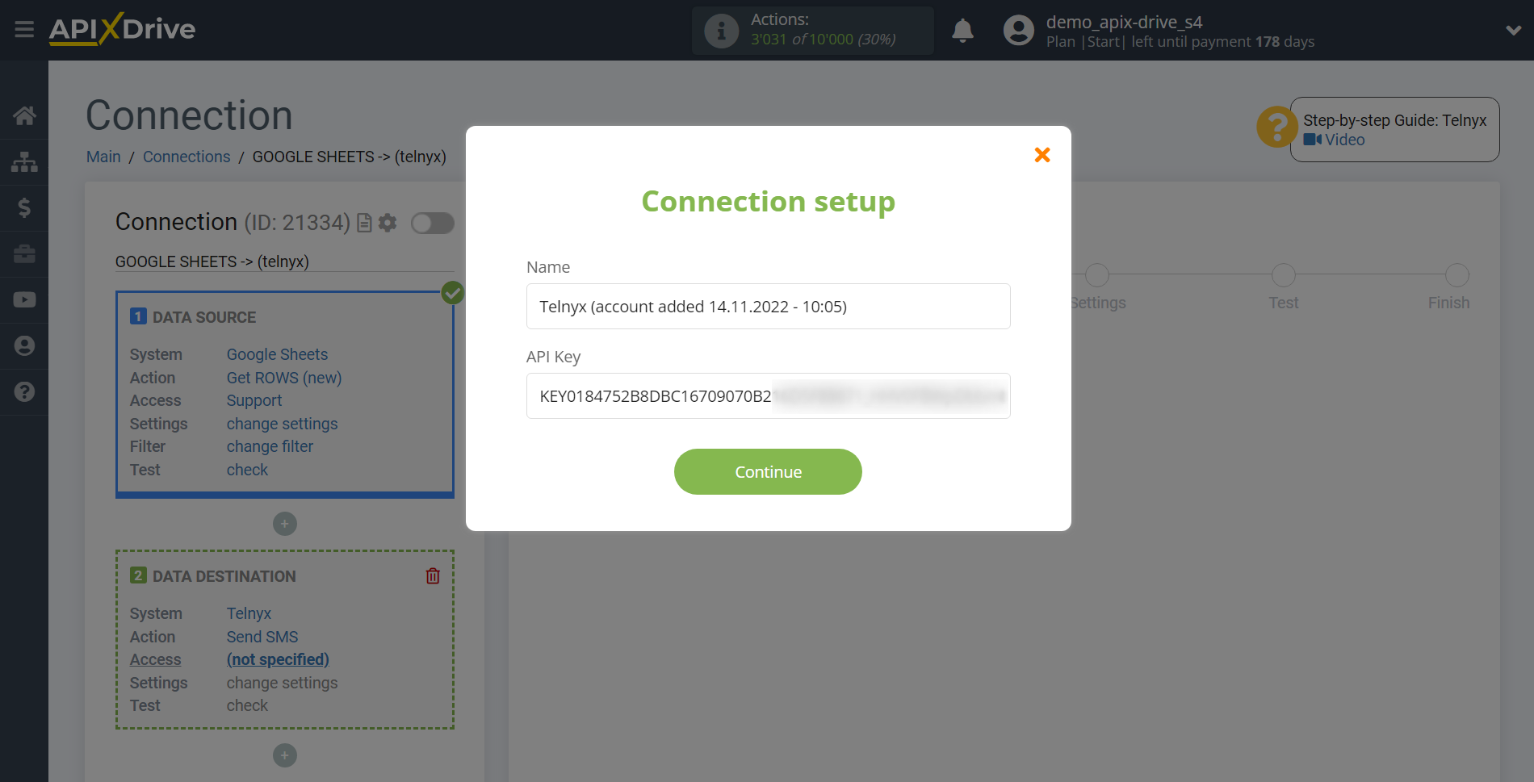1534x782 pixels.
Task: Open help question icon in sidebar
Action: (24, 391)
